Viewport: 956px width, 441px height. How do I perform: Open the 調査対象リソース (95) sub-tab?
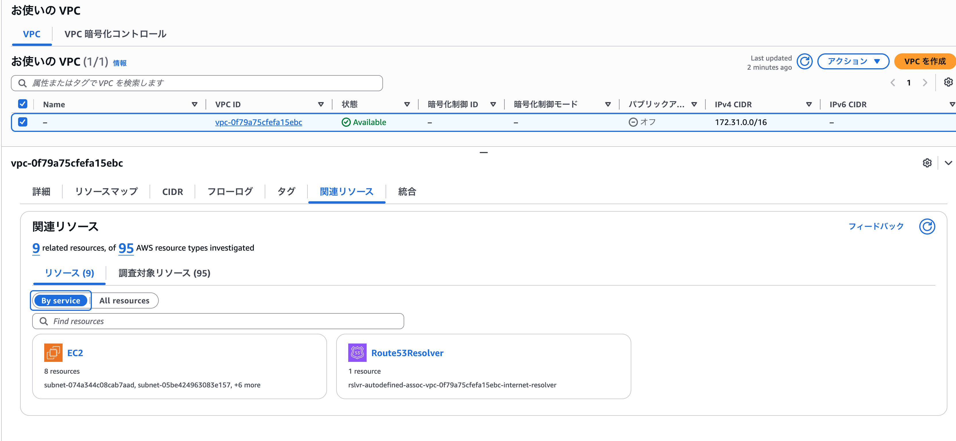tap(165, 273)
